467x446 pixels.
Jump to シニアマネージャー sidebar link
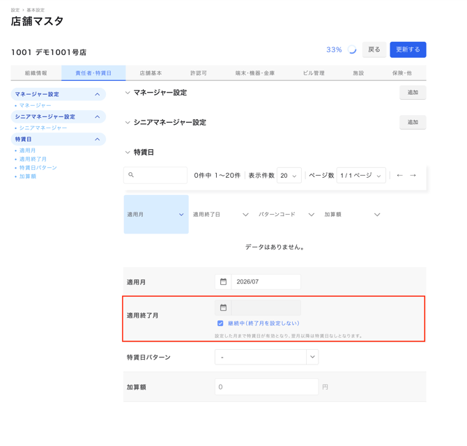pyautogui.click(x=43, y=128)
